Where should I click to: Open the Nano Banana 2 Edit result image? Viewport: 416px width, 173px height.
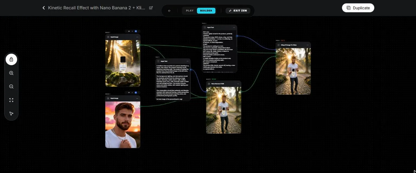click(223, 110)
